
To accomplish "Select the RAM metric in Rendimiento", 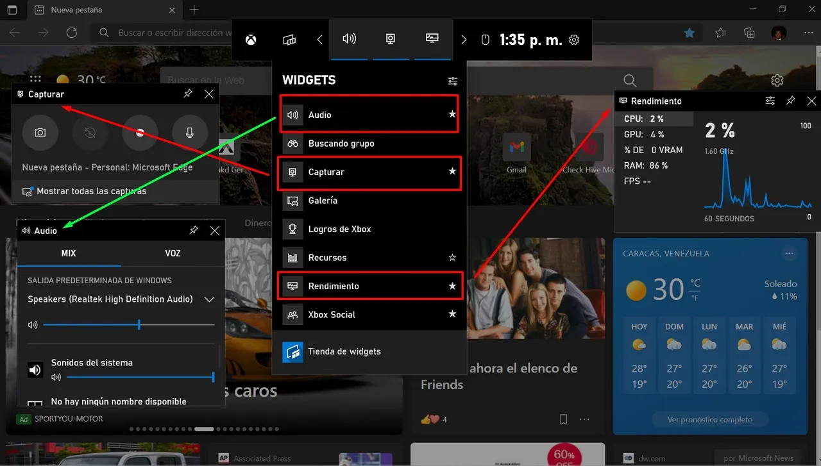I will tap(654, 165).
